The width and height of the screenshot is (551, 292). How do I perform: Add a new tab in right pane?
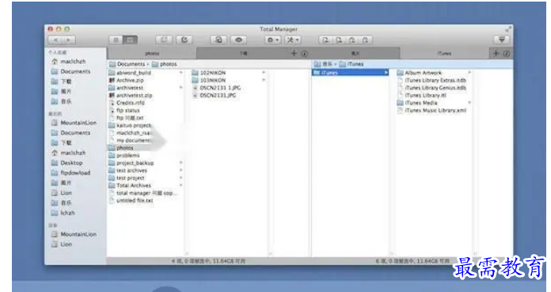pyautogui.click(x=496, y=53)
